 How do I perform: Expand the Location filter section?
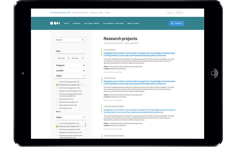tap(84, 71)
